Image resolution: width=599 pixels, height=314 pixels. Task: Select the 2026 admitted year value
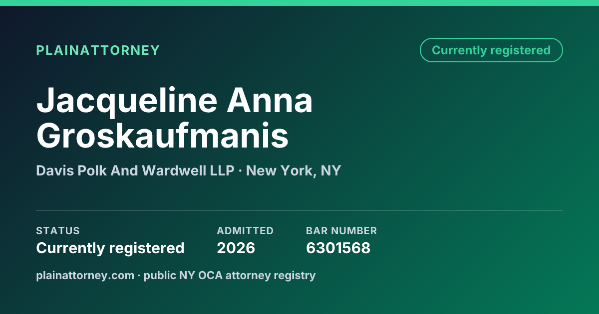(x=236, y=248)
